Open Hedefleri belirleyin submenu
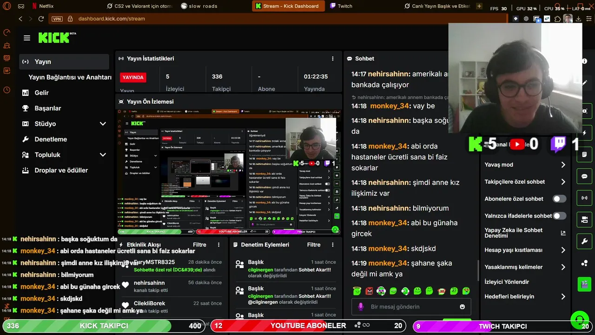The height and width of the screenshot is (335, 595). click(525, 296)
